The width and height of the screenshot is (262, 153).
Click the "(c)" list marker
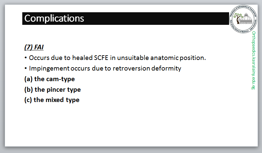[x=28, y=100]
